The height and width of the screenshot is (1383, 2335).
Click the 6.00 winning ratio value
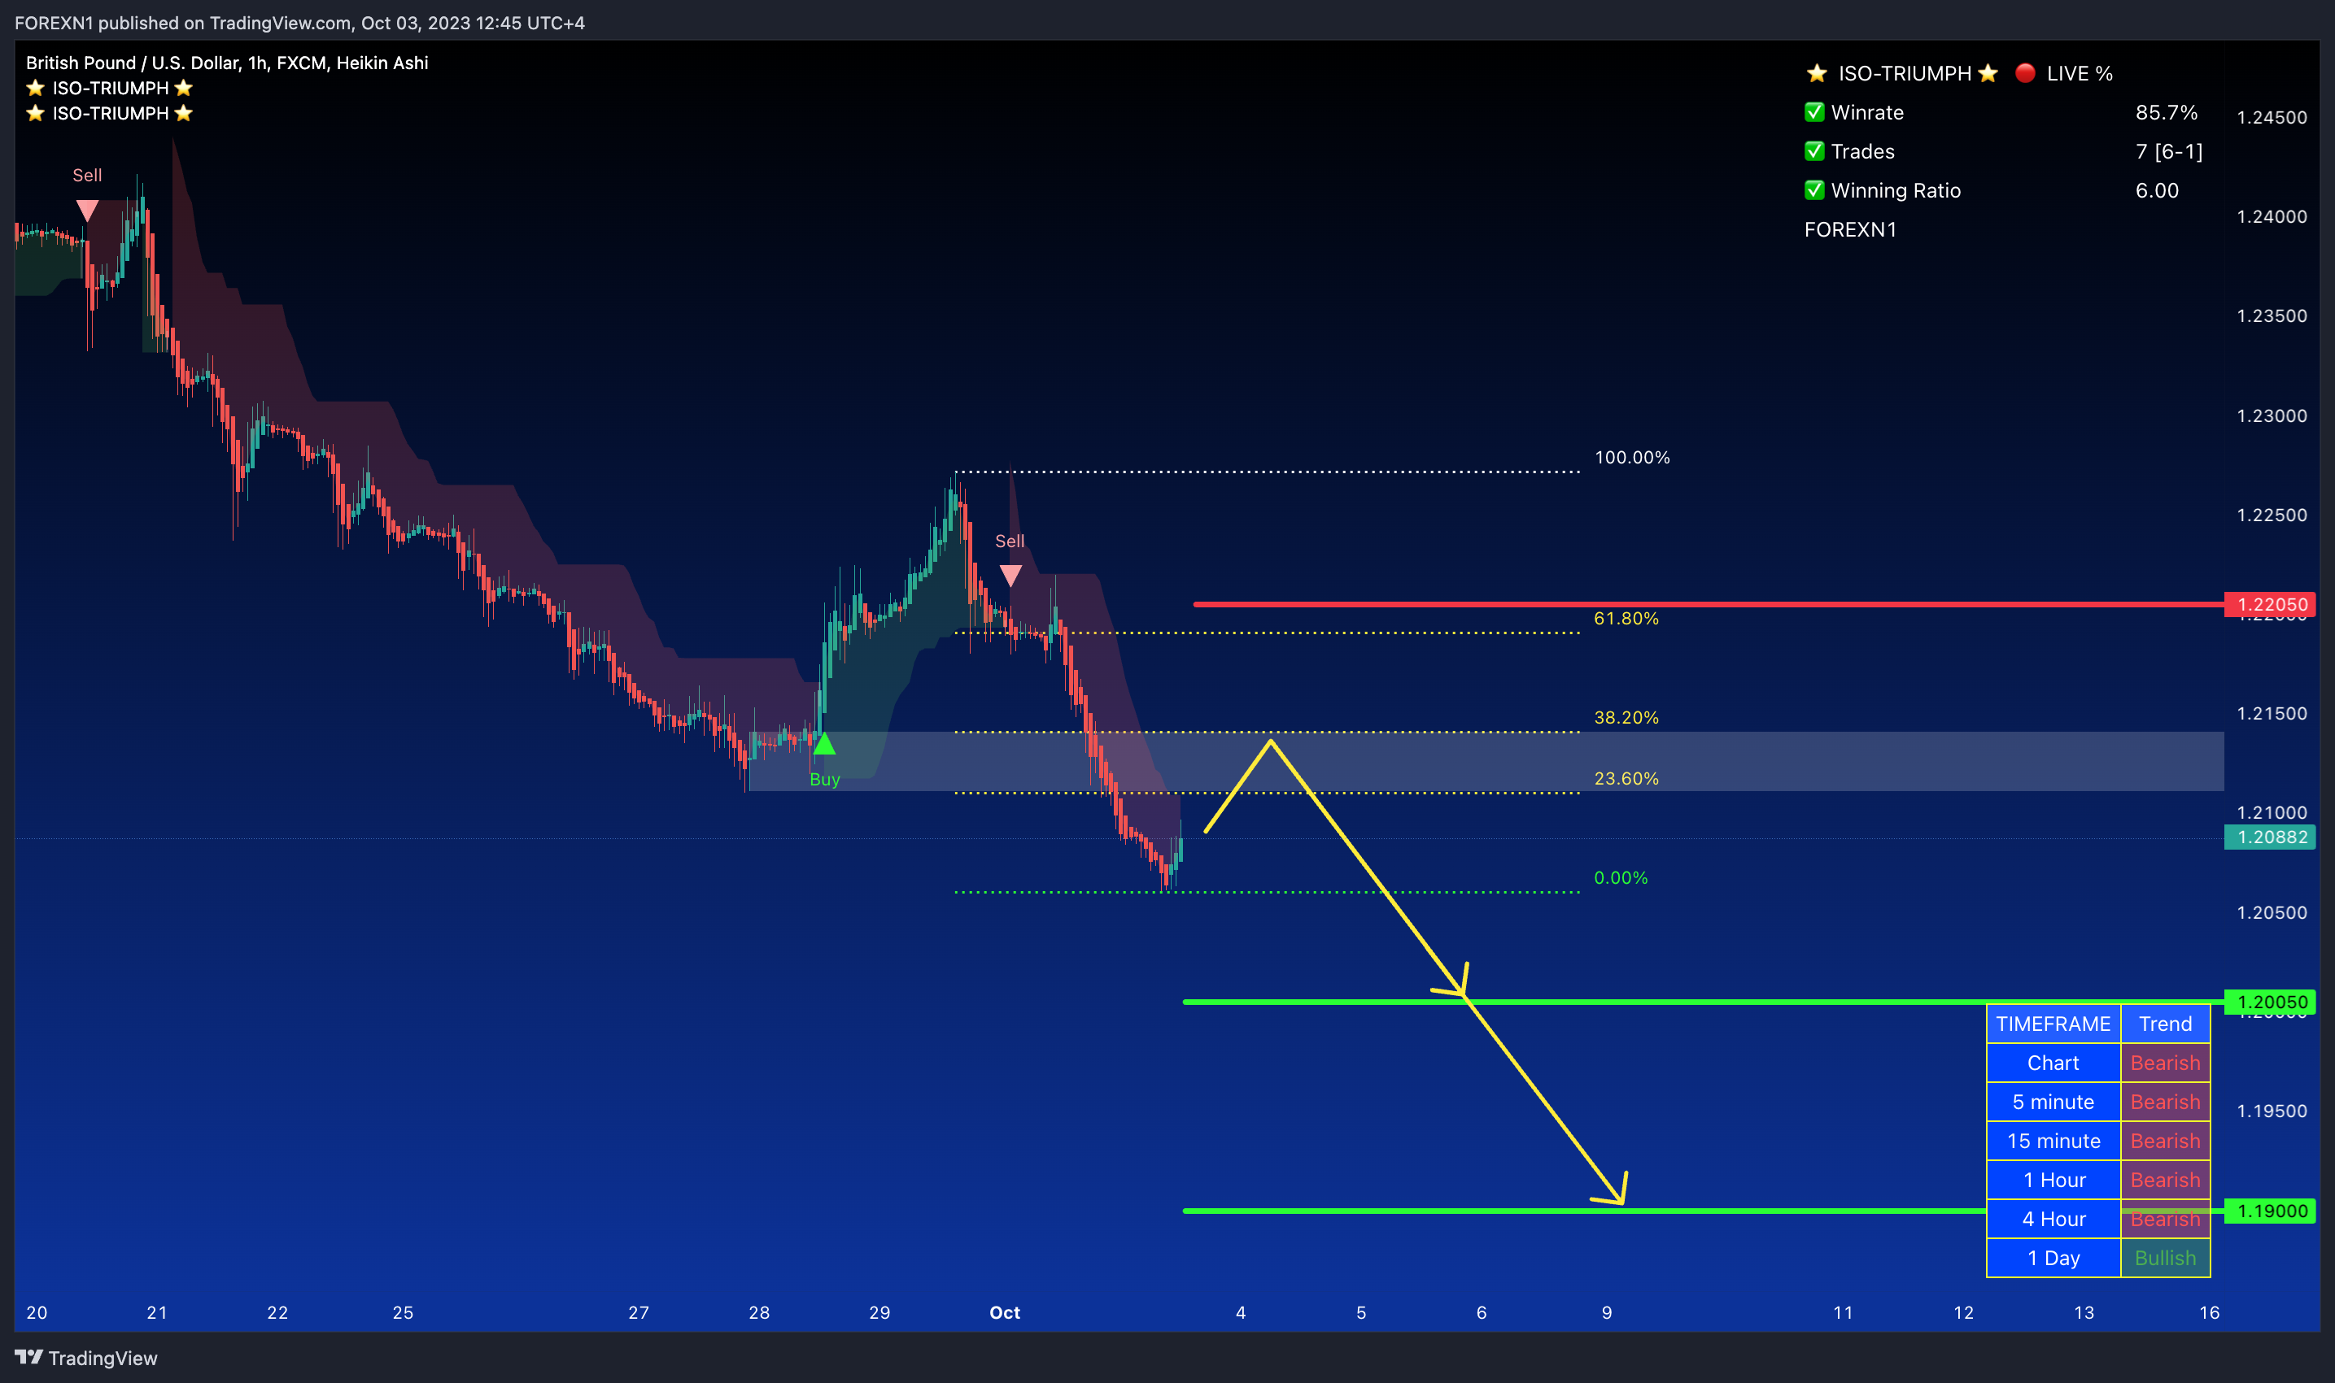tap(2157, 190)
